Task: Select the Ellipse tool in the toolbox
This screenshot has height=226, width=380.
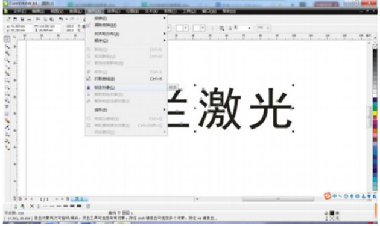Action: point(7,87)
